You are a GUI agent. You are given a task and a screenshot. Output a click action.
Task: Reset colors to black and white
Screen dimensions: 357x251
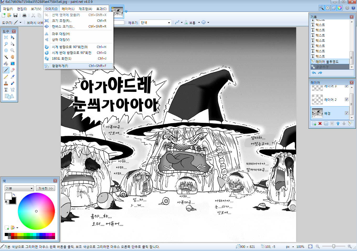click(6, 202)
